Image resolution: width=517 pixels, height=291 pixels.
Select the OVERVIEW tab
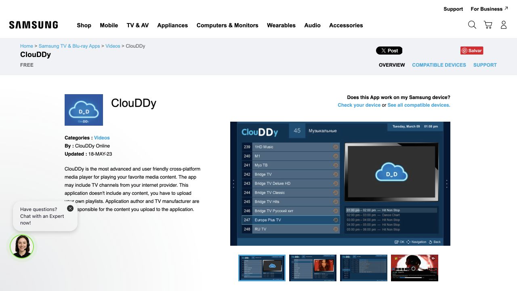[392, 65]
